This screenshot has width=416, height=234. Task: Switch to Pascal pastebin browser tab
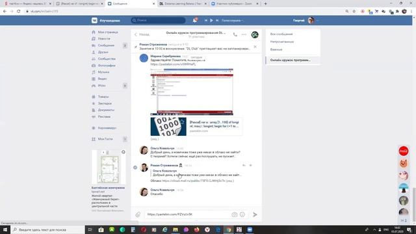pos(79,4)
